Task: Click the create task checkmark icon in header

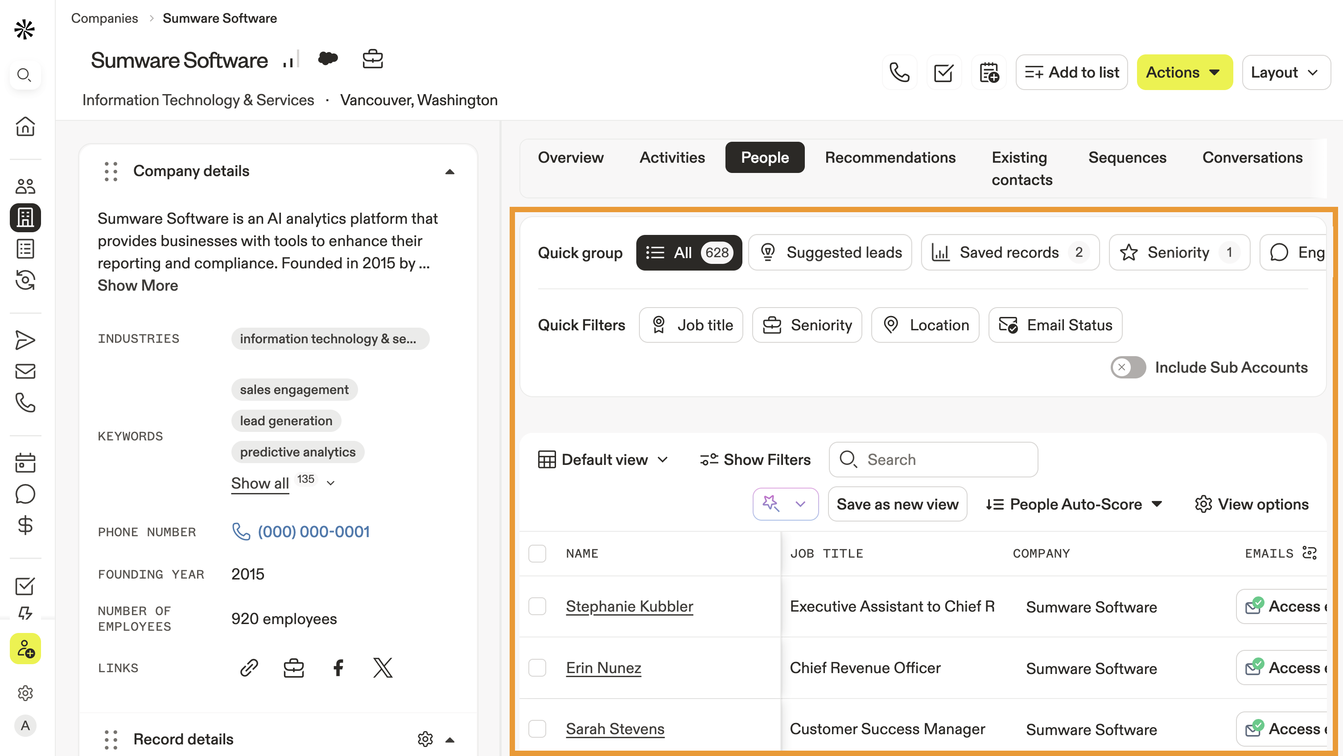Action: click(943, 73)
